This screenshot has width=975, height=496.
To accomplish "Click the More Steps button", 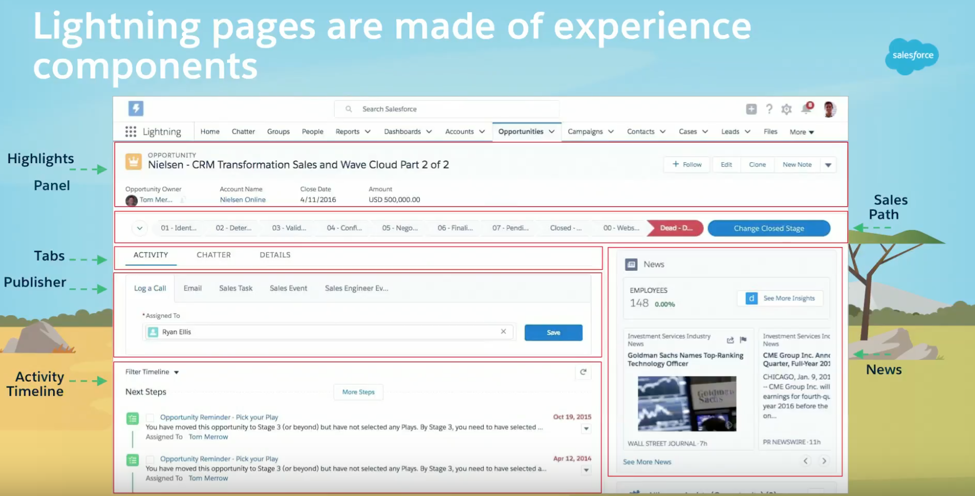I will click(x=359, y=392).
